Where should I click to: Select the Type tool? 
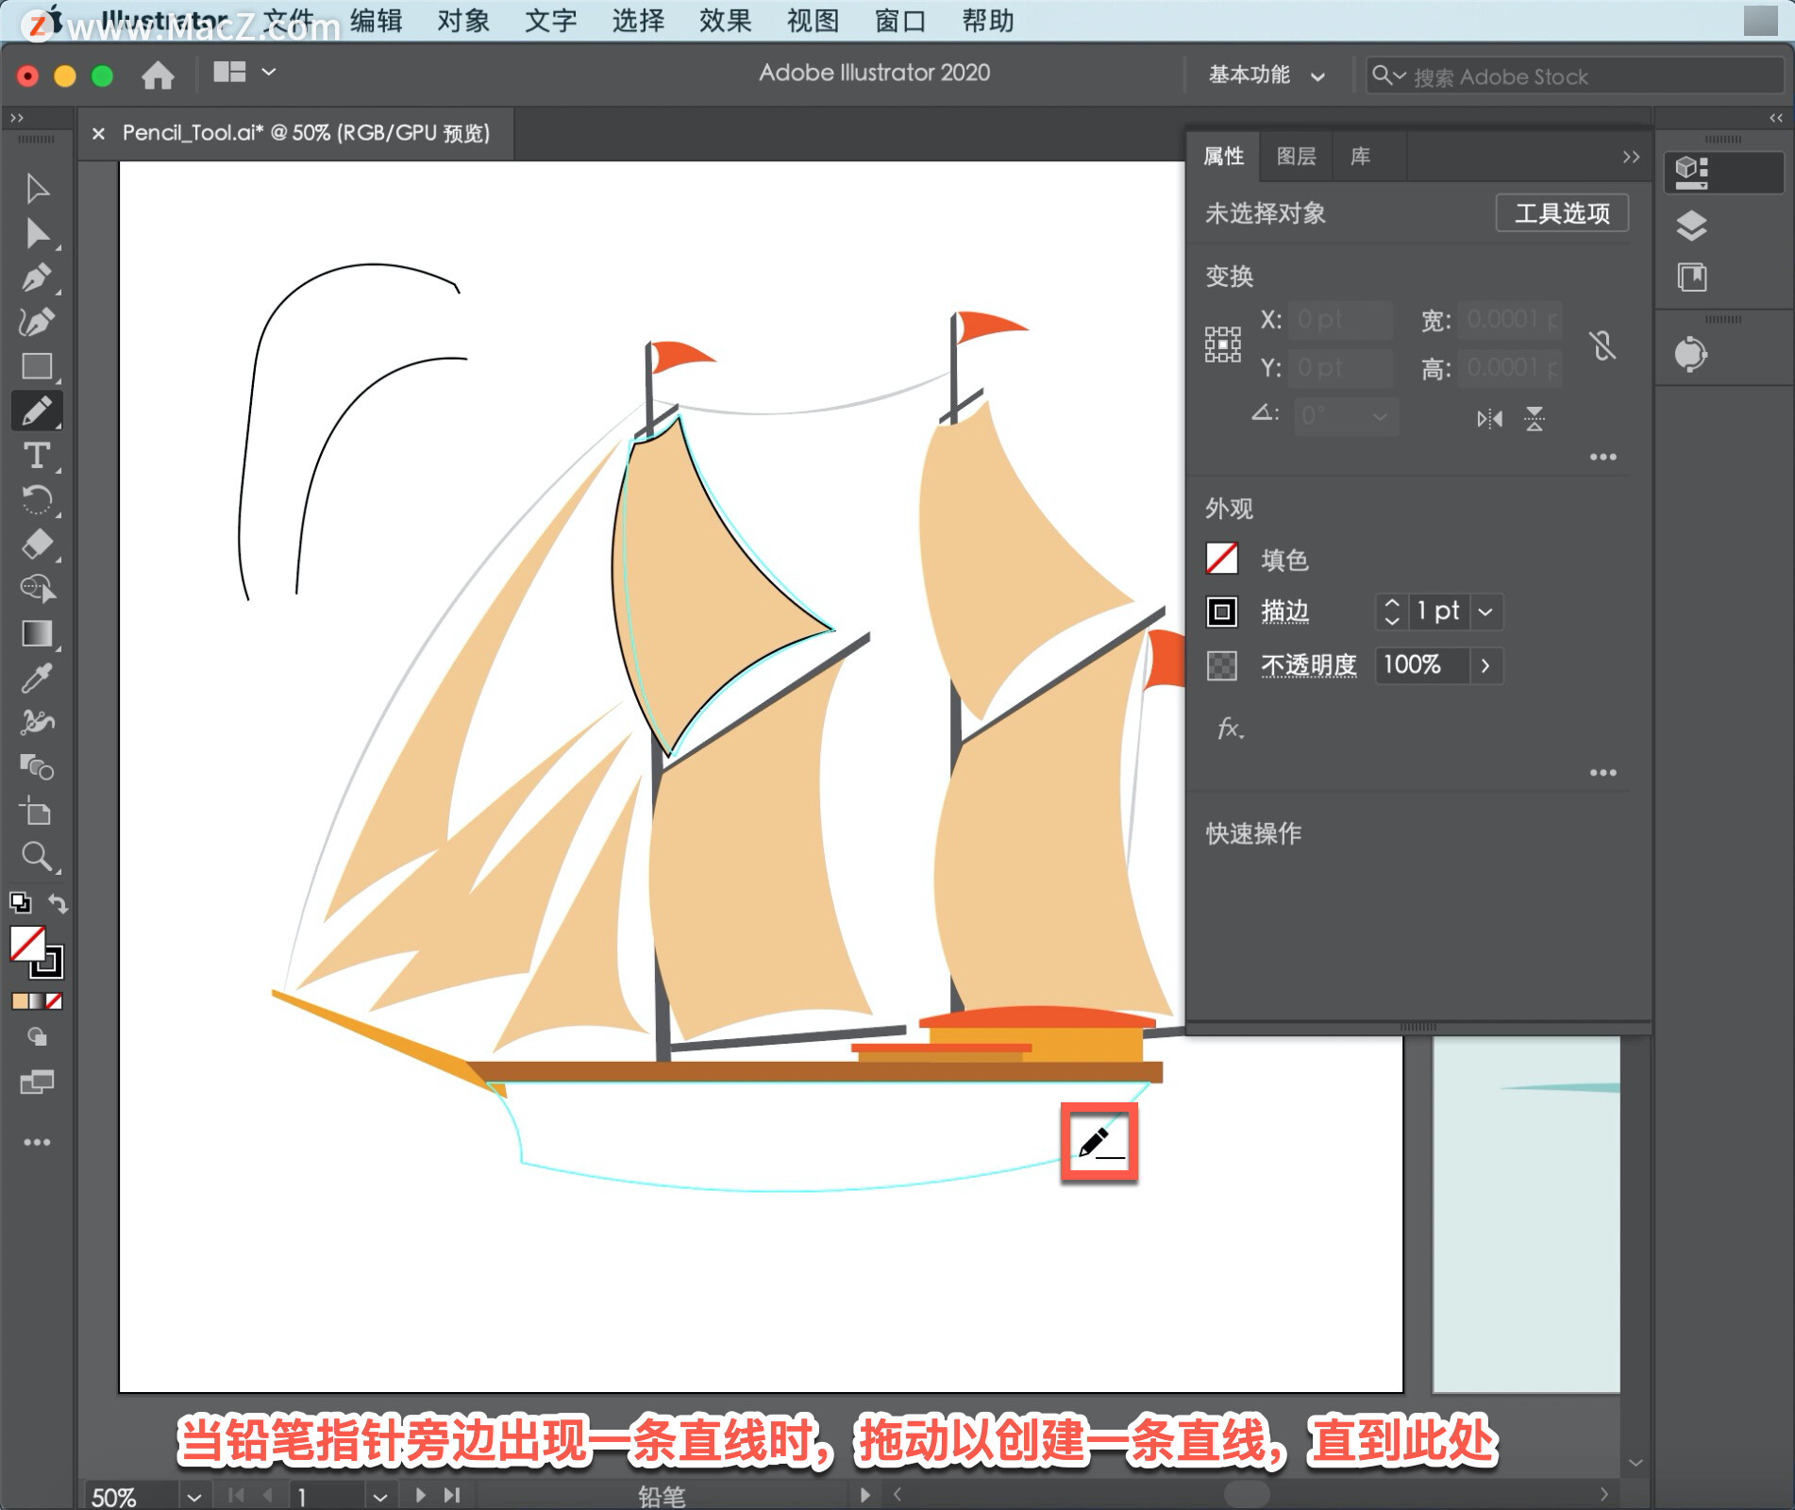point(37,455)
